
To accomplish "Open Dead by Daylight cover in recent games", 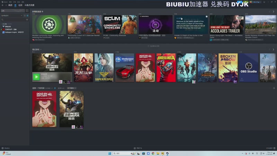I will 145,68.
